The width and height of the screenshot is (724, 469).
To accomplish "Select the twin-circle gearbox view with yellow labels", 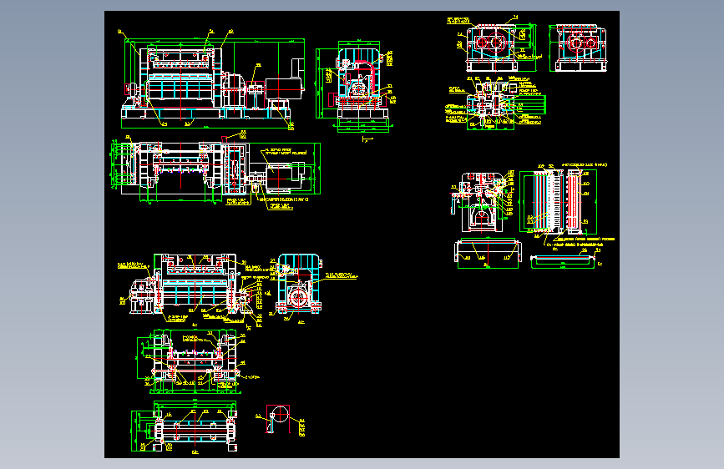I will [x=494, y=44].
